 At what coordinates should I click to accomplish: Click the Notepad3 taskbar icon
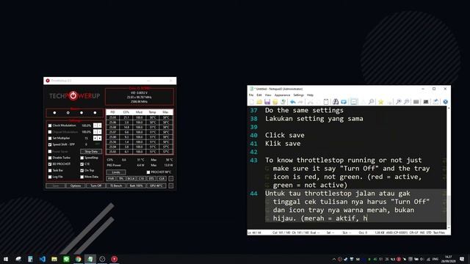click(x=90, y=259)
